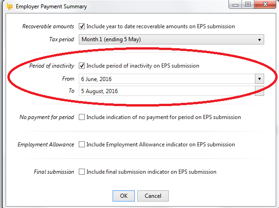Enable no payment for period indication checkbox
279x208 pixels.
(82, 117)
